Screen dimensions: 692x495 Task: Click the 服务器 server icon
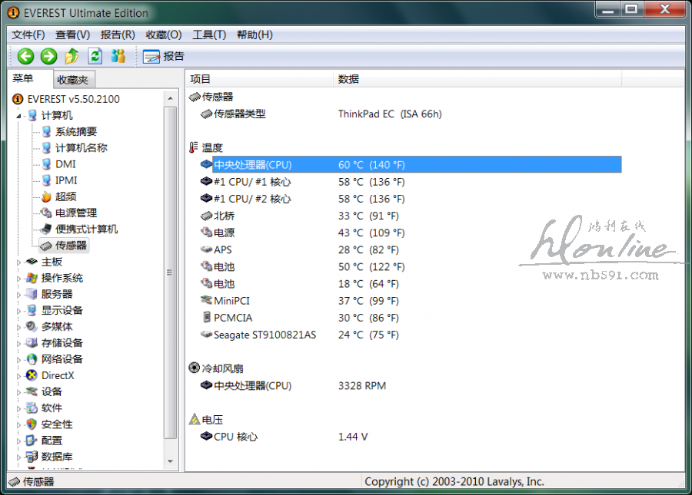click(x=32, y=294)
